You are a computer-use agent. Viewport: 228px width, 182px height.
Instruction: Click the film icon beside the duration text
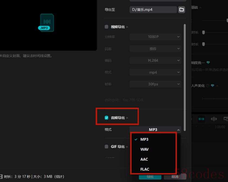(x=1, y=177)
